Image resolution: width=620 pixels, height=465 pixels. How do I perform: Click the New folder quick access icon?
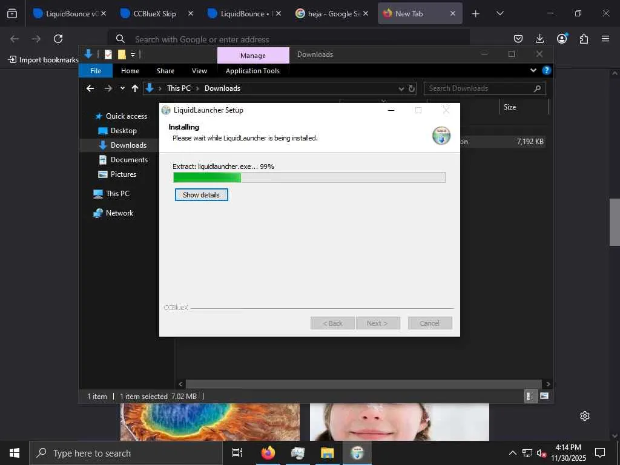[x=122, y=54]
